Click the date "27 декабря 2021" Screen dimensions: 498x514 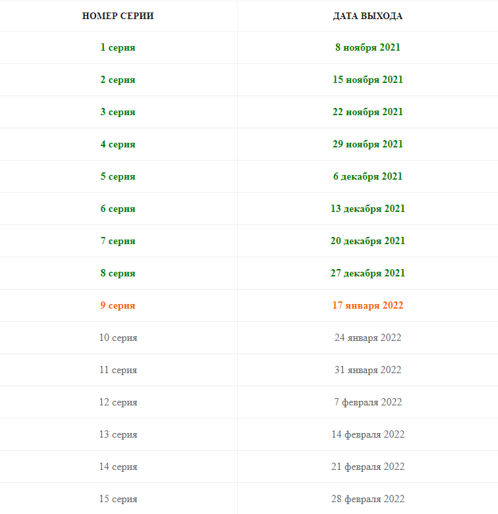click(x=368, y=273)
